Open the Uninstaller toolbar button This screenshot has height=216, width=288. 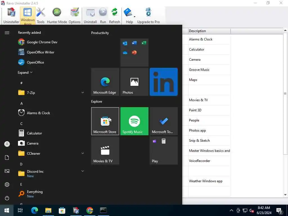tap(11, 16)
